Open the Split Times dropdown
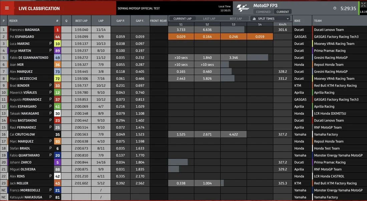367x201 pixels. (x=270, y=18)
